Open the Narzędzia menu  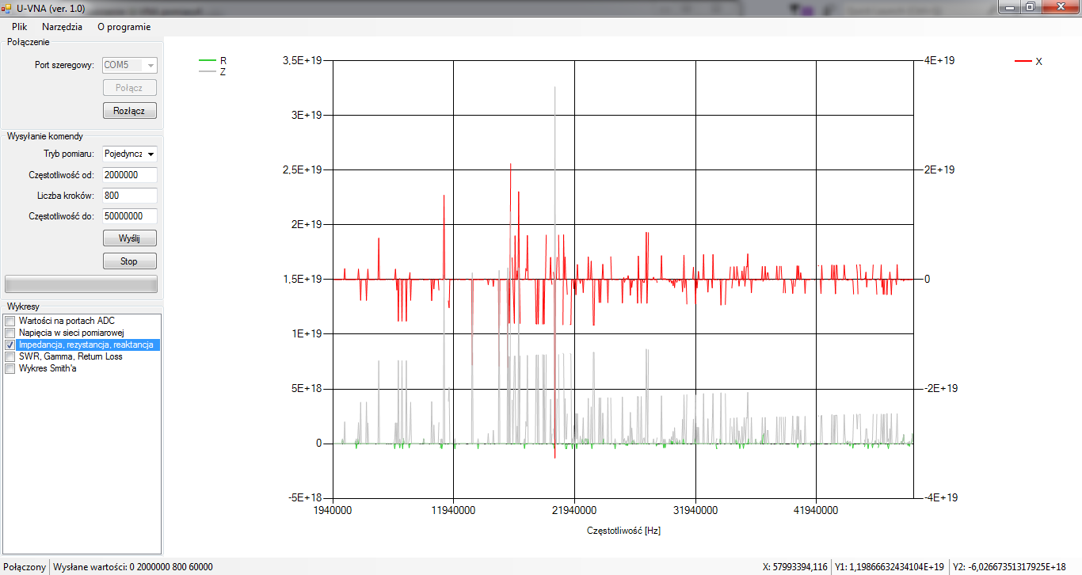click(x=62, y=26)
